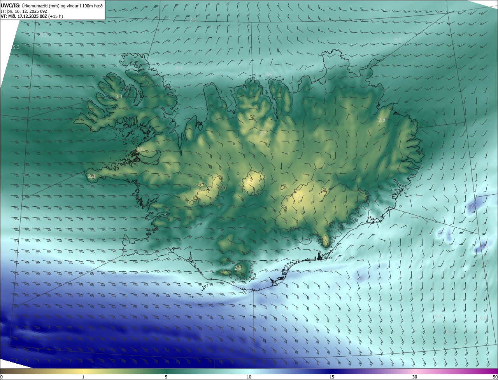Click the 5.3 value label on the map
498x380 pixels.
pyautogui.click(x=16, y=47)
